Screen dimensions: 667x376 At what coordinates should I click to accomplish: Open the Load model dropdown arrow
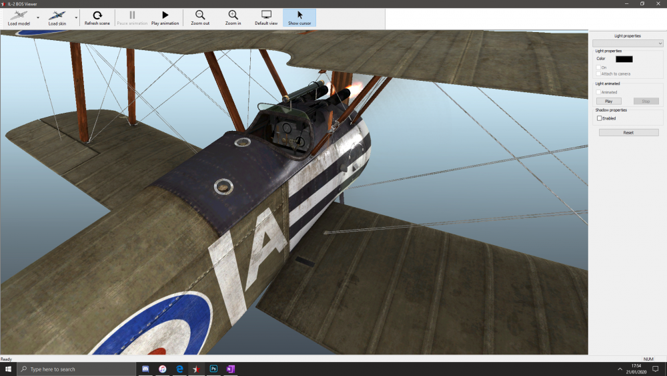click(38, 18)
